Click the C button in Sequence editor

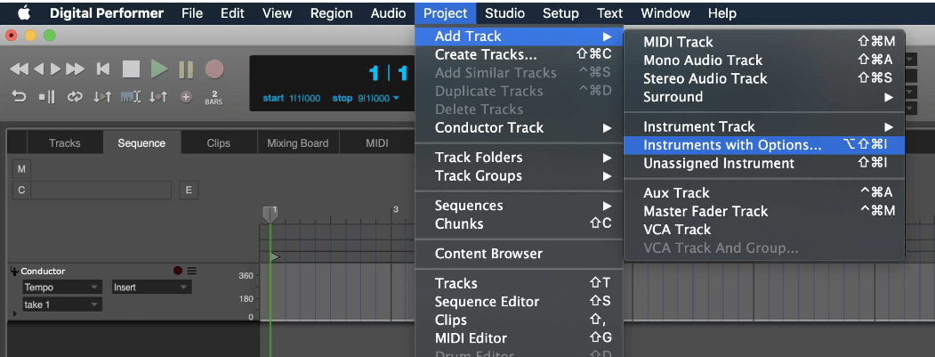21,191
